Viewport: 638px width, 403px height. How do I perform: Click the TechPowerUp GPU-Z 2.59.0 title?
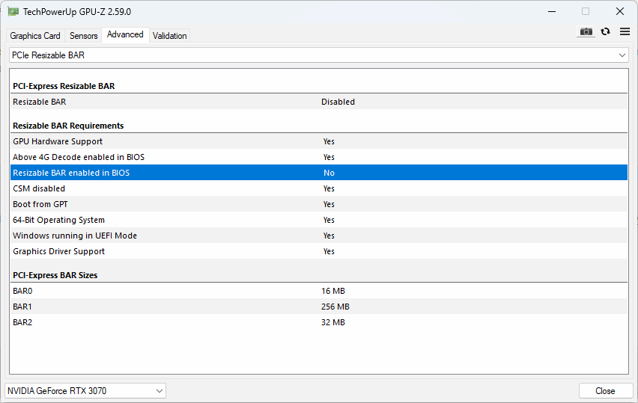coord(77,12)
